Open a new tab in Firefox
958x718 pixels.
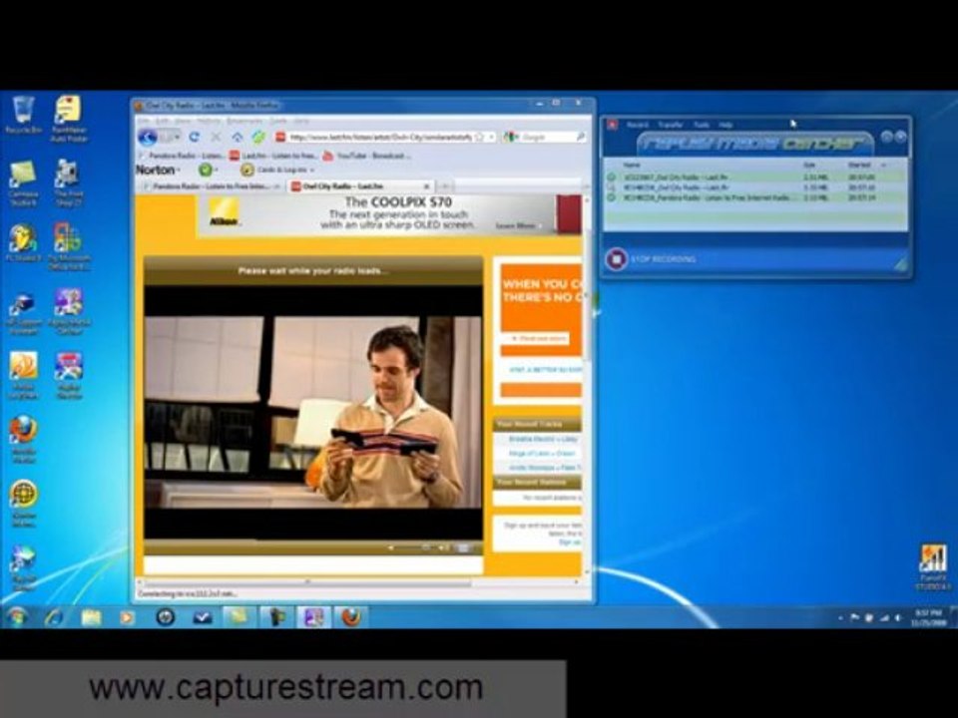445,186
